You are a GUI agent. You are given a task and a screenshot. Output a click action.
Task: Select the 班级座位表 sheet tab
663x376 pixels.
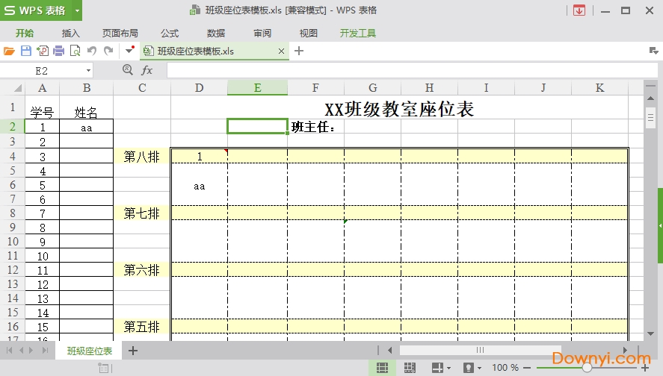89,351
